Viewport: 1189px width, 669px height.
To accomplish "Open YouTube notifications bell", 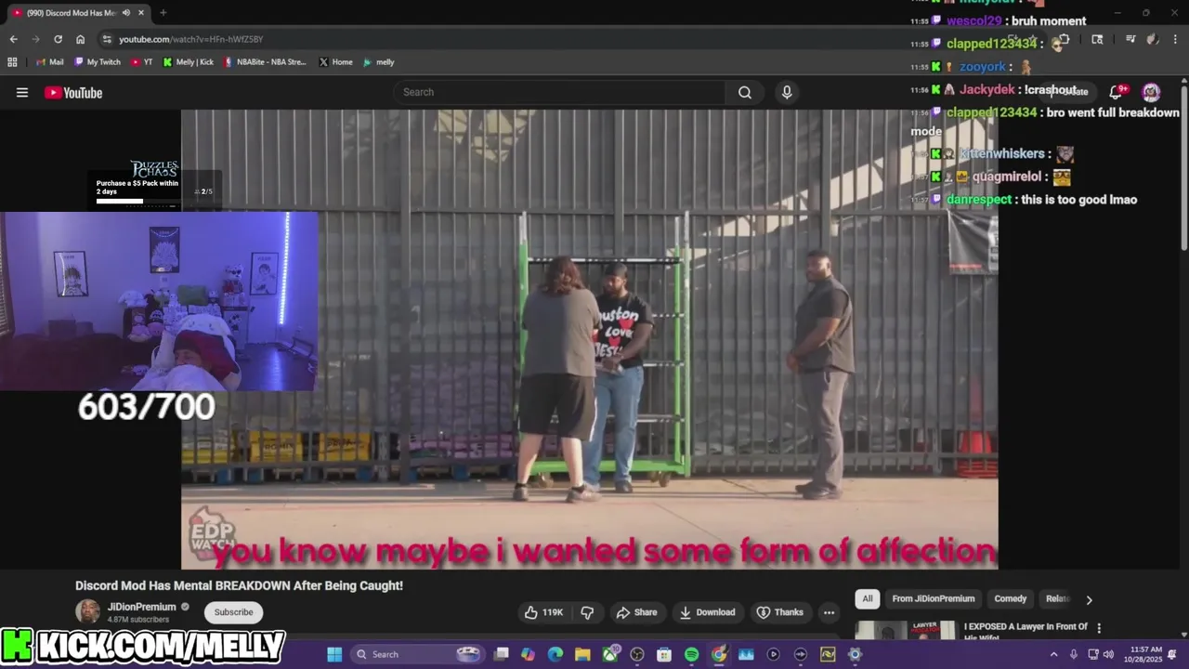I will click(x=1117, y=91).
